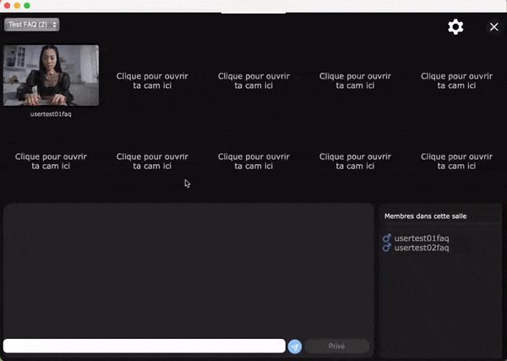Viewport: 507px width, 361px height.
Task: Click the red macOS window close button
Action: point(7,5)
